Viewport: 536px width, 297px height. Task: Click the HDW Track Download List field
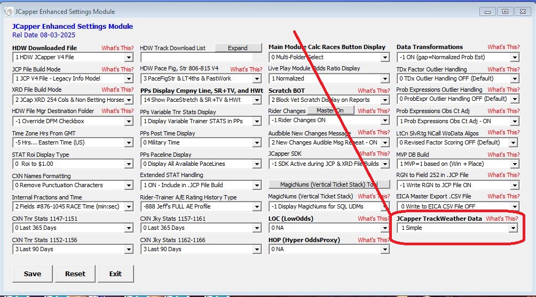(201, 58)
